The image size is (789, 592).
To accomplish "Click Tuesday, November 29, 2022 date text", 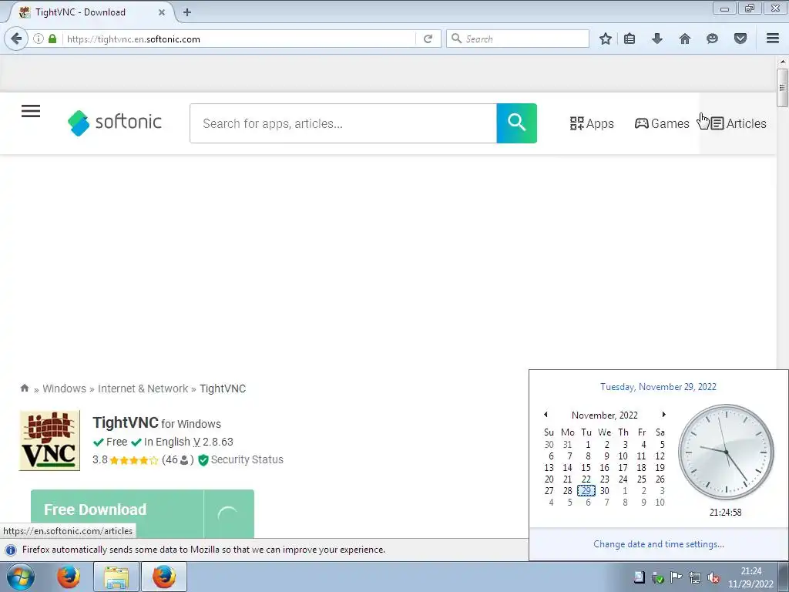I will pos(658,387).
